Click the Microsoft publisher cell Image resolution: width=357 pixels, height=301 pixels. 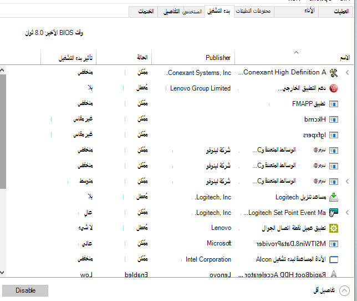pos(219,243)
